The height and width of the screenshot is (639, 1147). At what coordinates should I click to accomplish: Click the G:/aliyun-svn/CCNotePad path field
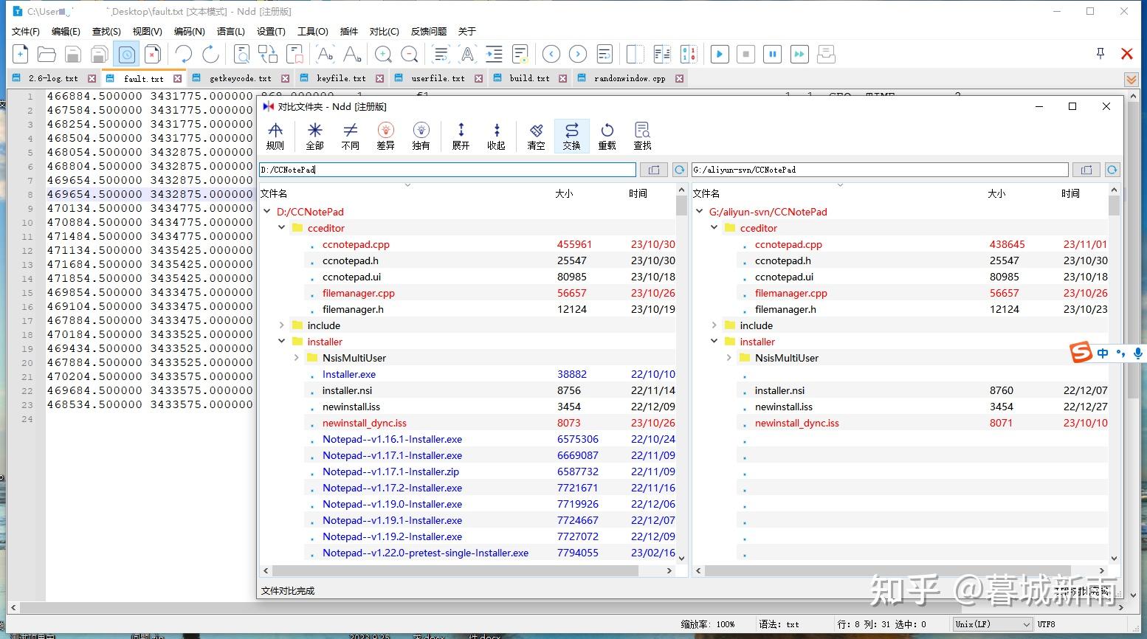tap(878, 170)
